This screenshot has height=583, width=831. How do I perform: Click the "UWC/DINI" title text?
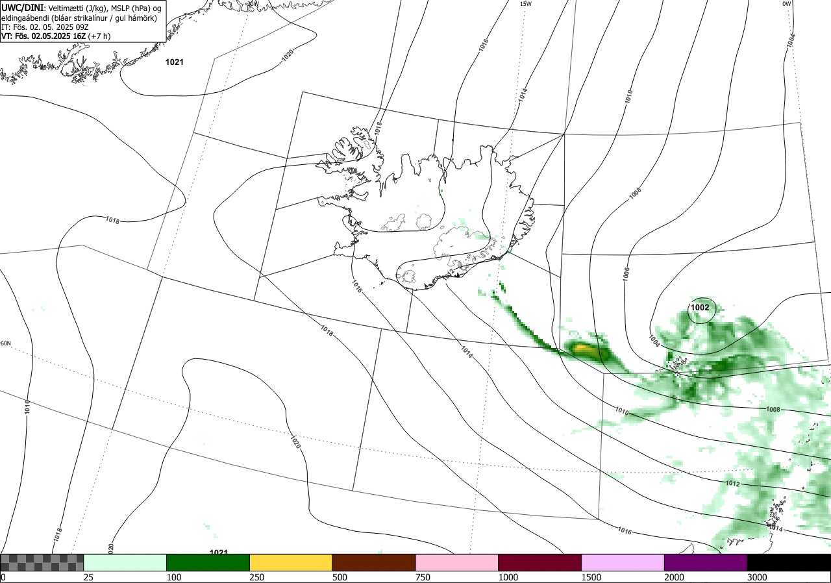click(x=23, y=8)
